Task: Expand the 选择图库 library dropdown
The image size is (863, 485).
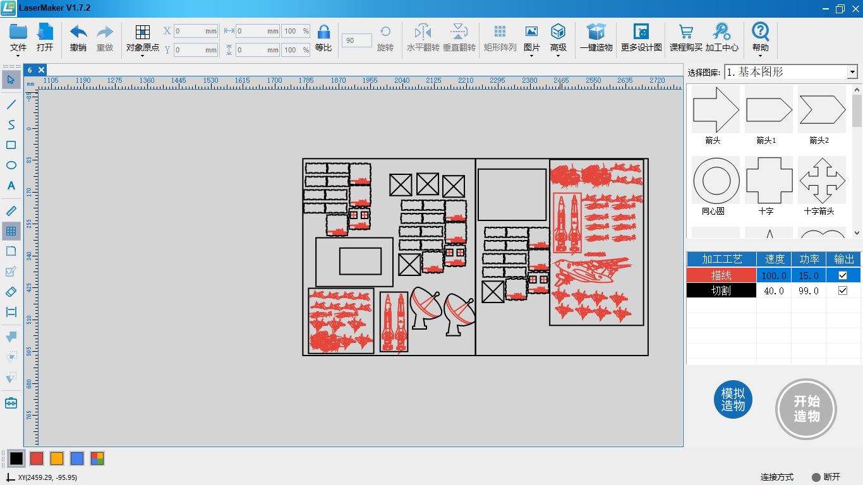Action: pyautogui.click(x=852, y=72)
